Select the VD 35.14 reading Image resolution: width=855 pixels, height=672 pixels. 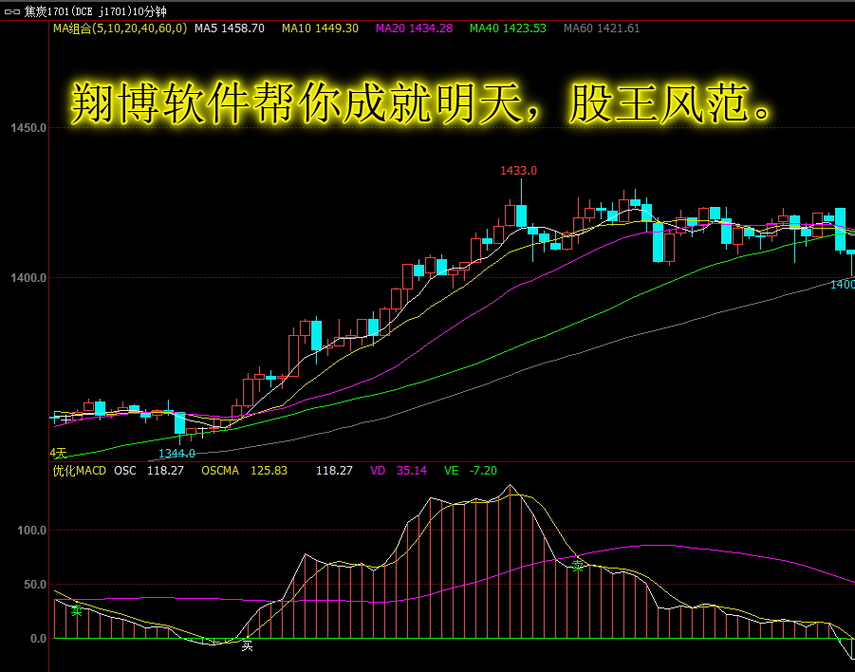tap(399, 471)
